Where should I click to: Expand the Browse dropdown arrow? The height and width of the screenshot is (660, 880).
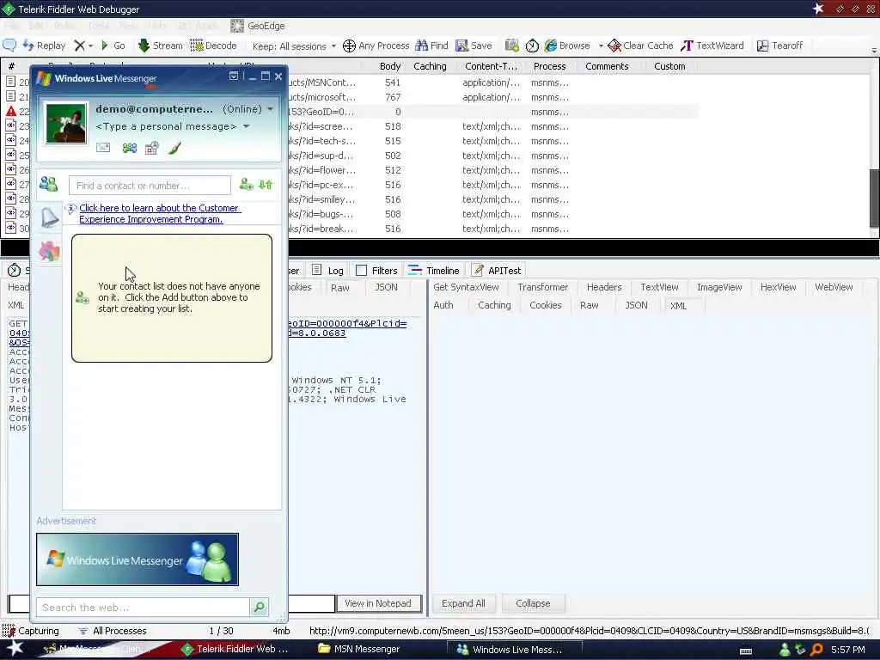tap(601, 46)
